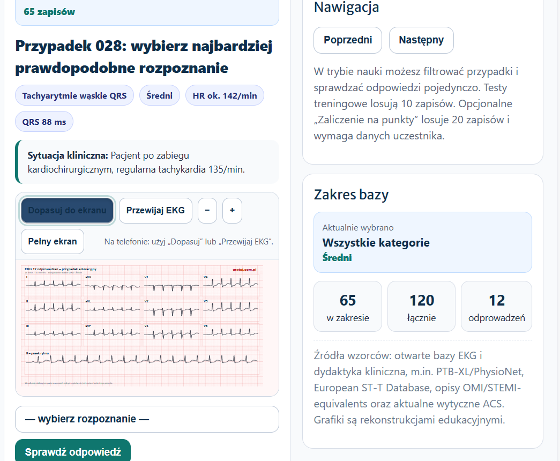
Task: Switch to Przewijaj EKG mode
Action: pyautogui.click(x=155, y=211)
